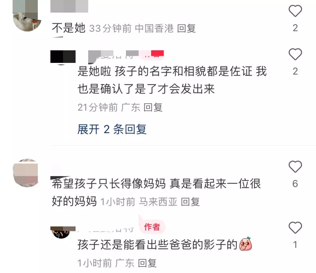Tap the 作者 author badge
The height and width of the screenshot is (273, 316).
152,227
